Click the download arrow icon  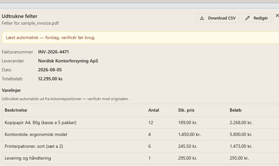[x=202, y=18]
